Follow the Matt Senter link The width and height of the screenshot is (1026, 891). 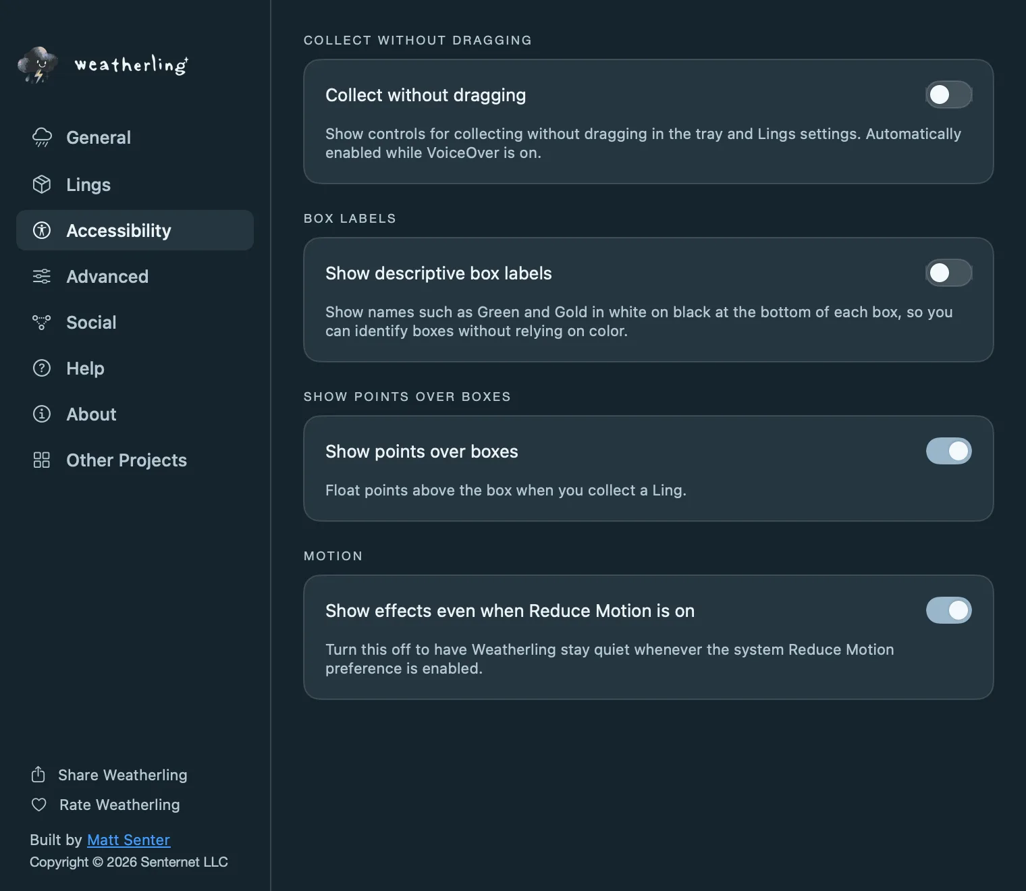point(128,840)
